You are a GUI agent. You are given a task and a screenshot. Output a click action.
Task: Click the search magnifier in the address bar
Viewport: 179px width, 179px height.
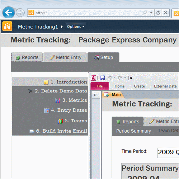click(x=145, y=12)
